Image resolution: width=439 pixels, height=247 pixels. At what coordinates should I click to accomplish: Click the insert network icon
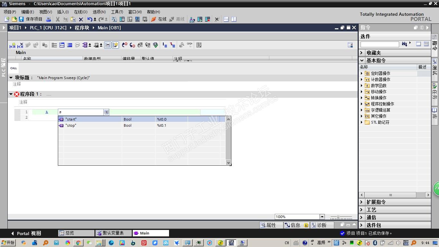tap(13, 45)
